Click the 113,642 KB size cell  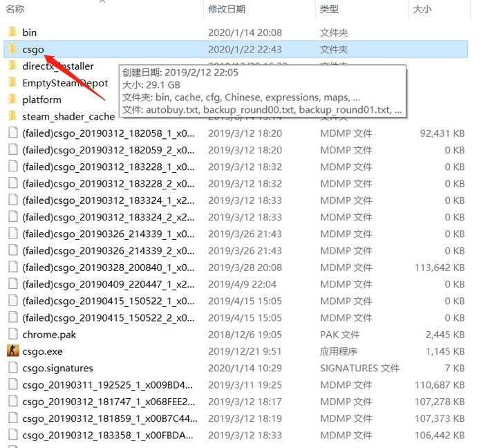click(x=440, y=268)
